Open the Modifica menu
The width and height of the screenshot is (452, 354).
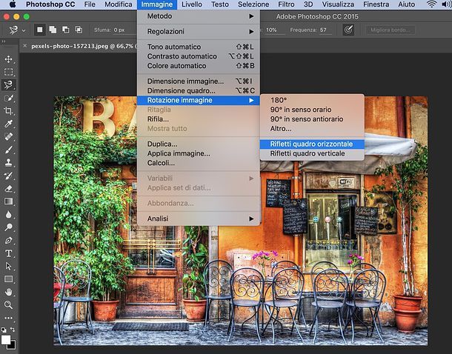pyautogui.click(x=119, y=4)
